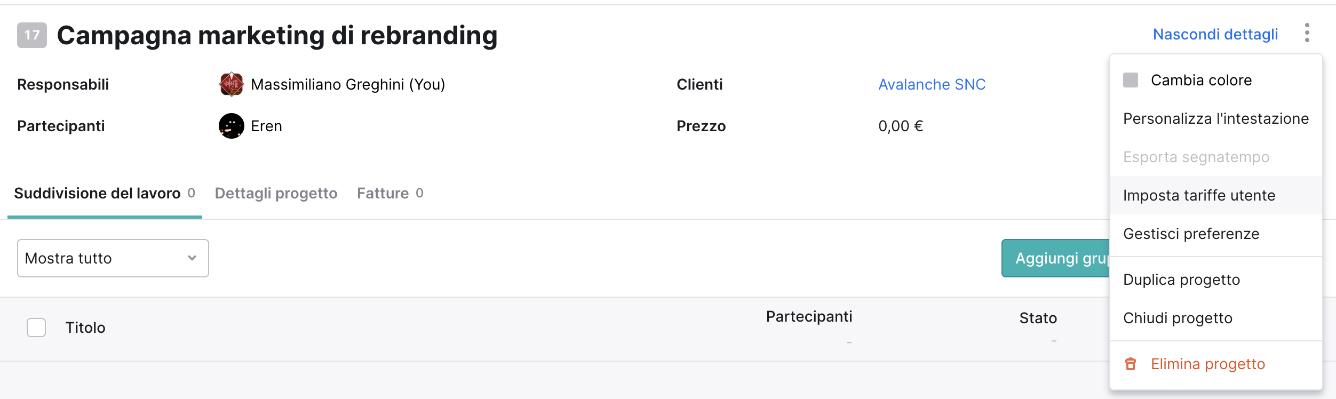Switch to the Dettagli progetto tab
This screenshot has width=1336, height=399.
pos(276,193)
